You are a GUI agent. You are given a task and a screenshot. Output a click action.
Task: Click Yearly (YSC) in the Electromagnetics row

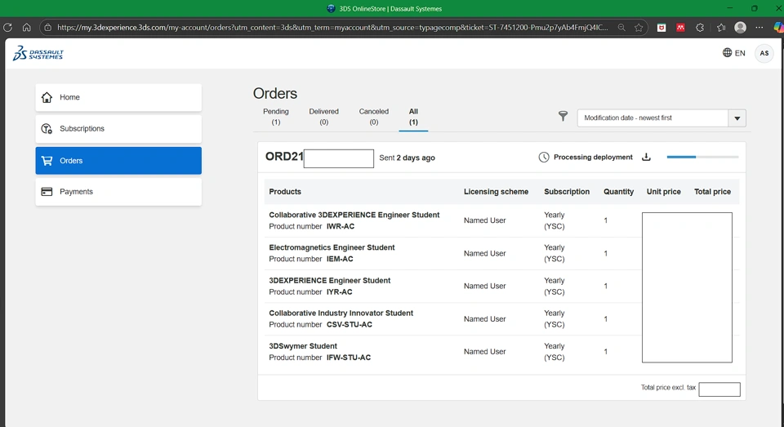coord(554,253)
